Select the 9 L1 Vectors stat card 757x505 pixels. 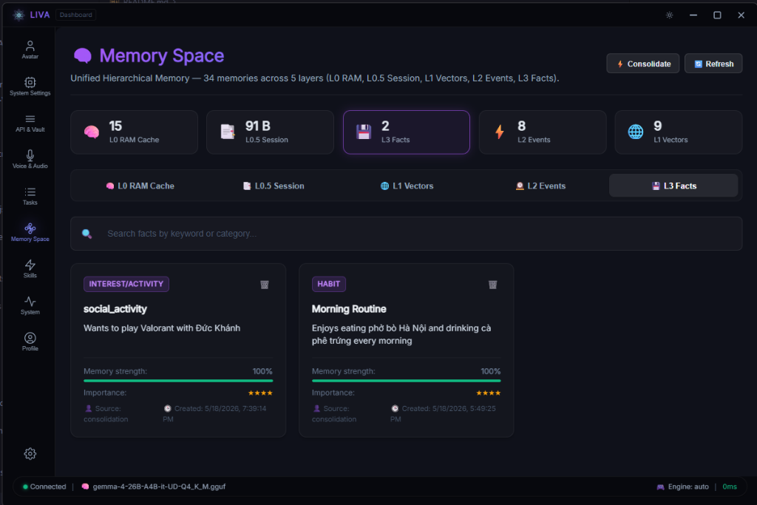tap(679, 132)
